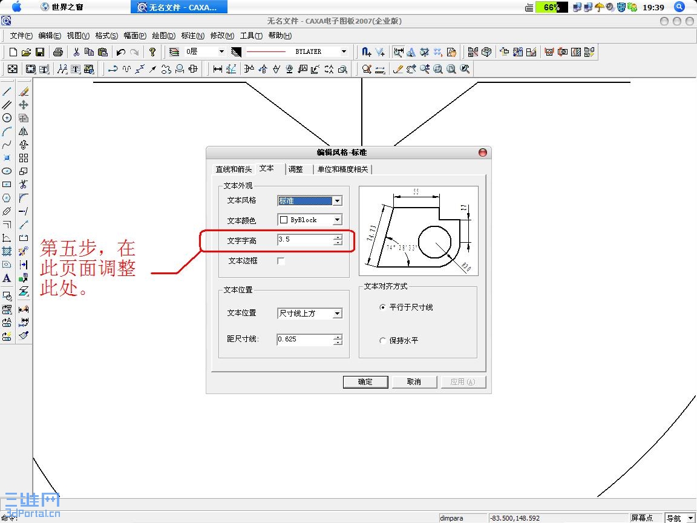The width and height of the screenshot is (697, 523).
Task: Open the BYLAYER linetype dropdown
Action: 344,51
